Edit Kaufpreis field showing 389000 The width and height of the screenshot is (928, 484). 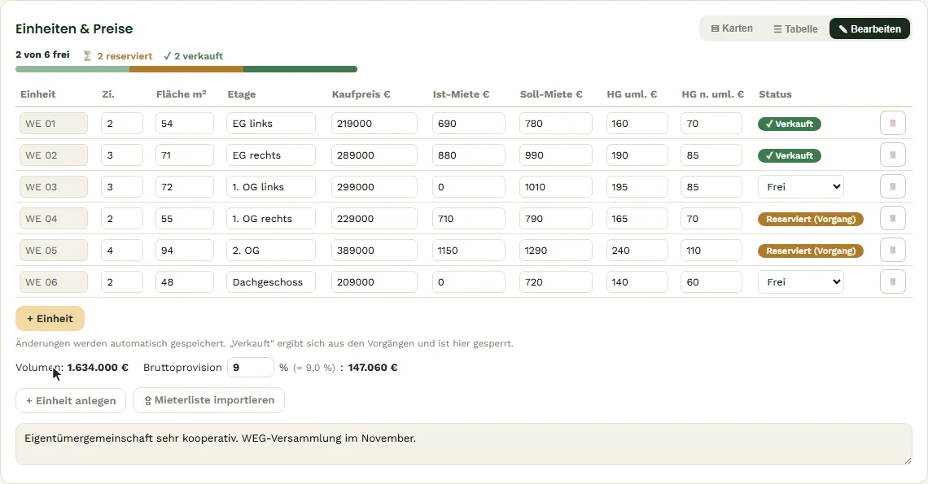pyautogui.click(x=374, y=251)
